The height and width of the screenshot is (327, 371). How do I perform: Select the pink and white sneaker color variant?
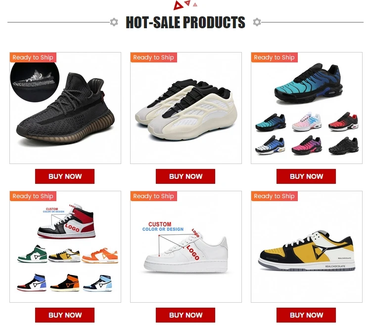[x=307, y=122]
